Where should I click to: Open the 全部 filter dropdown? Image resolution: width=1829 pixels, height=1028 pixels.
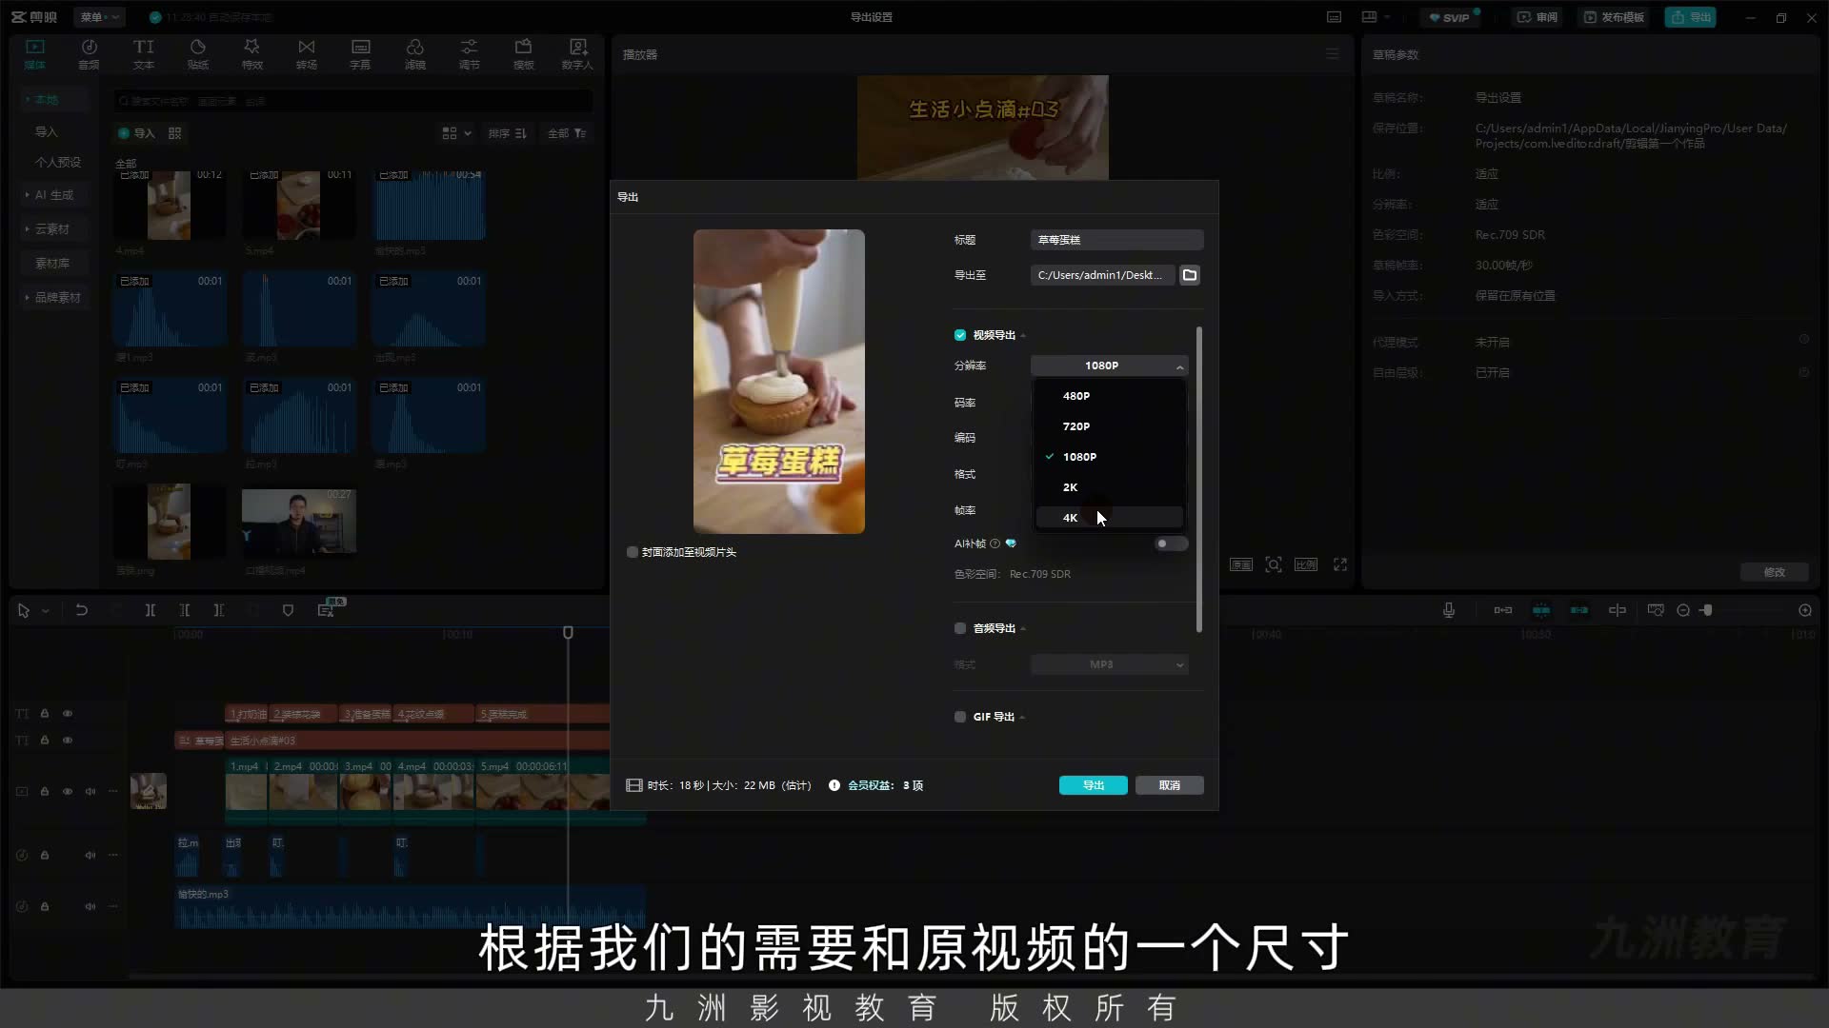(567, 133)
